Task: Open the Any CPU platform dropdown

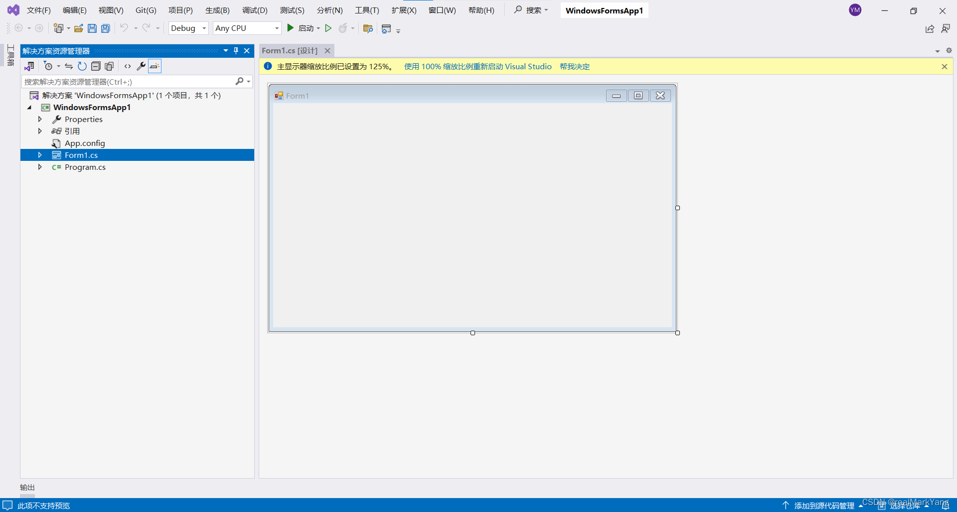Action: pyautogui.click(x=247, y=28)
